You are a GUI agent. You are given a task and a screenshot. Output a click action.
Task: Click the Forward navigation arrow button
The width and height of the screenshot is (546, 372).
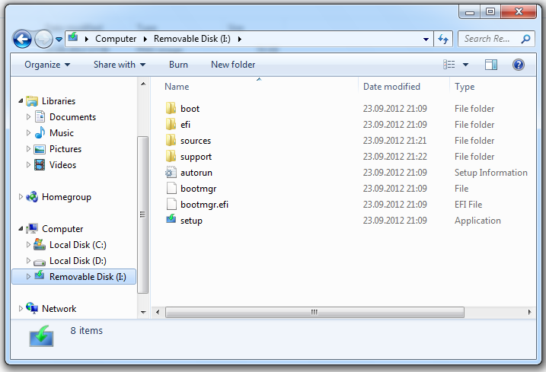pyautogui.click(x=43, y=39)
